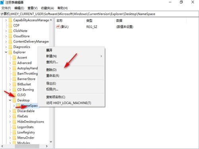The image size is (199, 149).
Task: Click the Registry Editor app icon in title bar
Action: click(x=2, y=2)
